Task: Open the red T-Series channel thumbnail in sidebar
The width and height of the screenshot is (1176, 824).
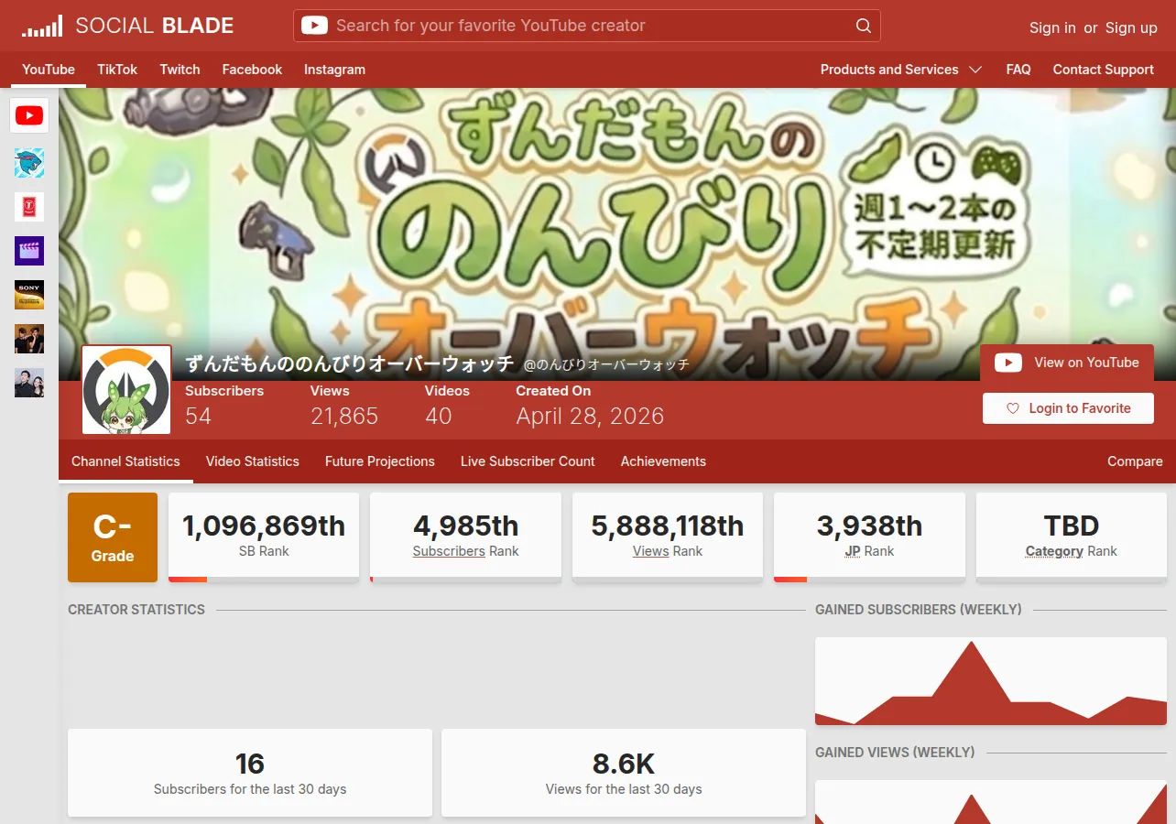Action: (x=29, y=207)
